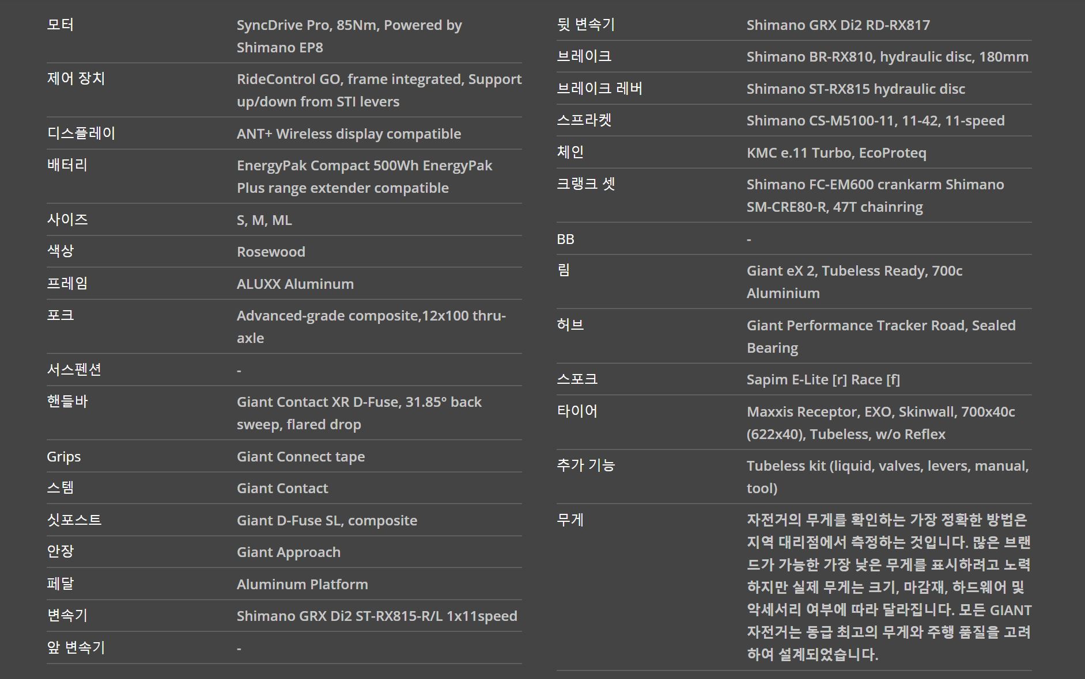Click the '변속기' label

[x=67, y=616]
